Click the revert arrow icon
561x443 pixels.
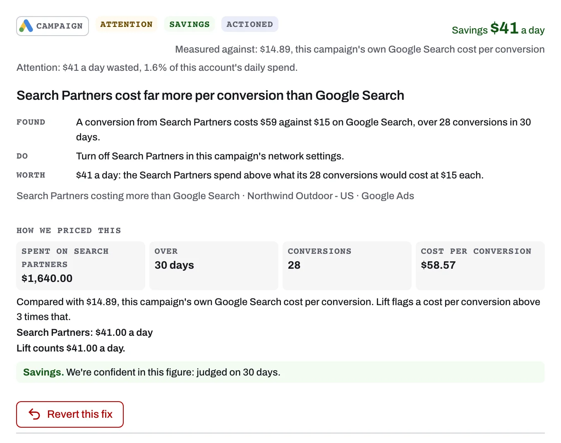point(34,414)
